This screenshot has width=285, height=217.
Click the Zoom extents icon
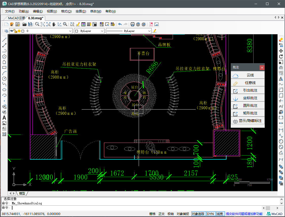[48, 24]
